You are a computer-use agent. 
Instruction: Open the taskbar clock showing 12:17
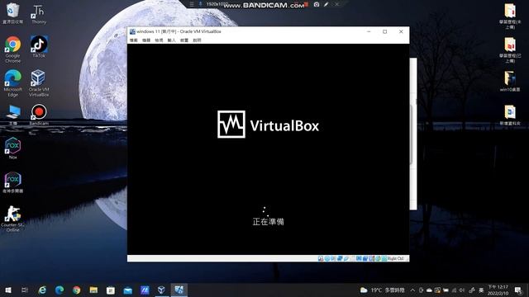point(498,290)
